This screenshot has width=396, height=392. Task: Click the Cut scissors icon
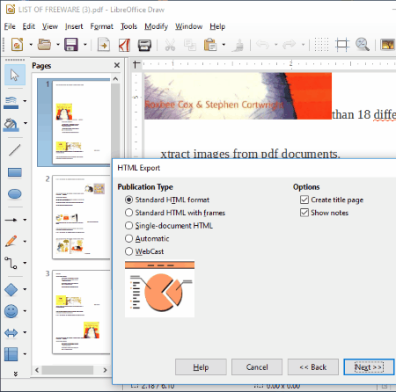pos(170,45)
